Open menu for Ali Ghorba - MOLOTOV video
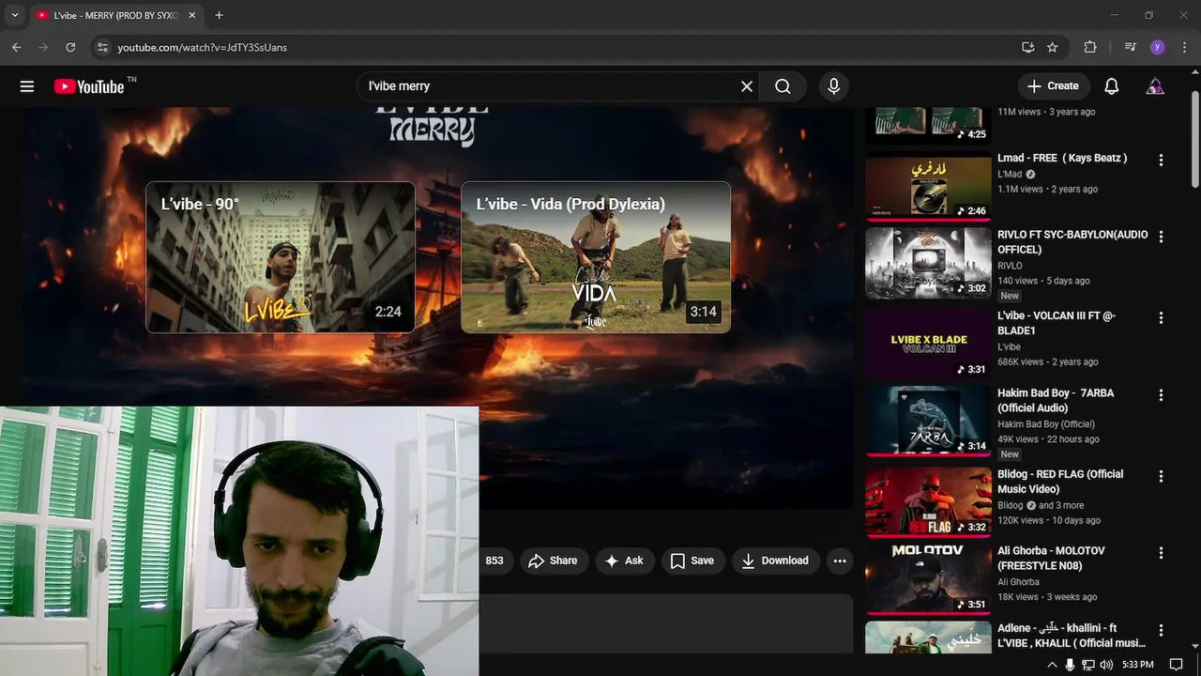 tap(1161, 553)
